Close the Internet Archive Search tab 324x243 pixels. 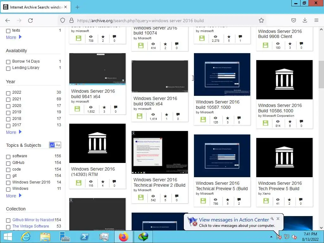[x=65, y=7]
